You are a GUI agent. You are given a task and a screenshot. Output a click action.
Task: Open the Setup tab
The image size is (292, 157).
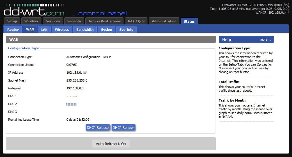(12, 21)
